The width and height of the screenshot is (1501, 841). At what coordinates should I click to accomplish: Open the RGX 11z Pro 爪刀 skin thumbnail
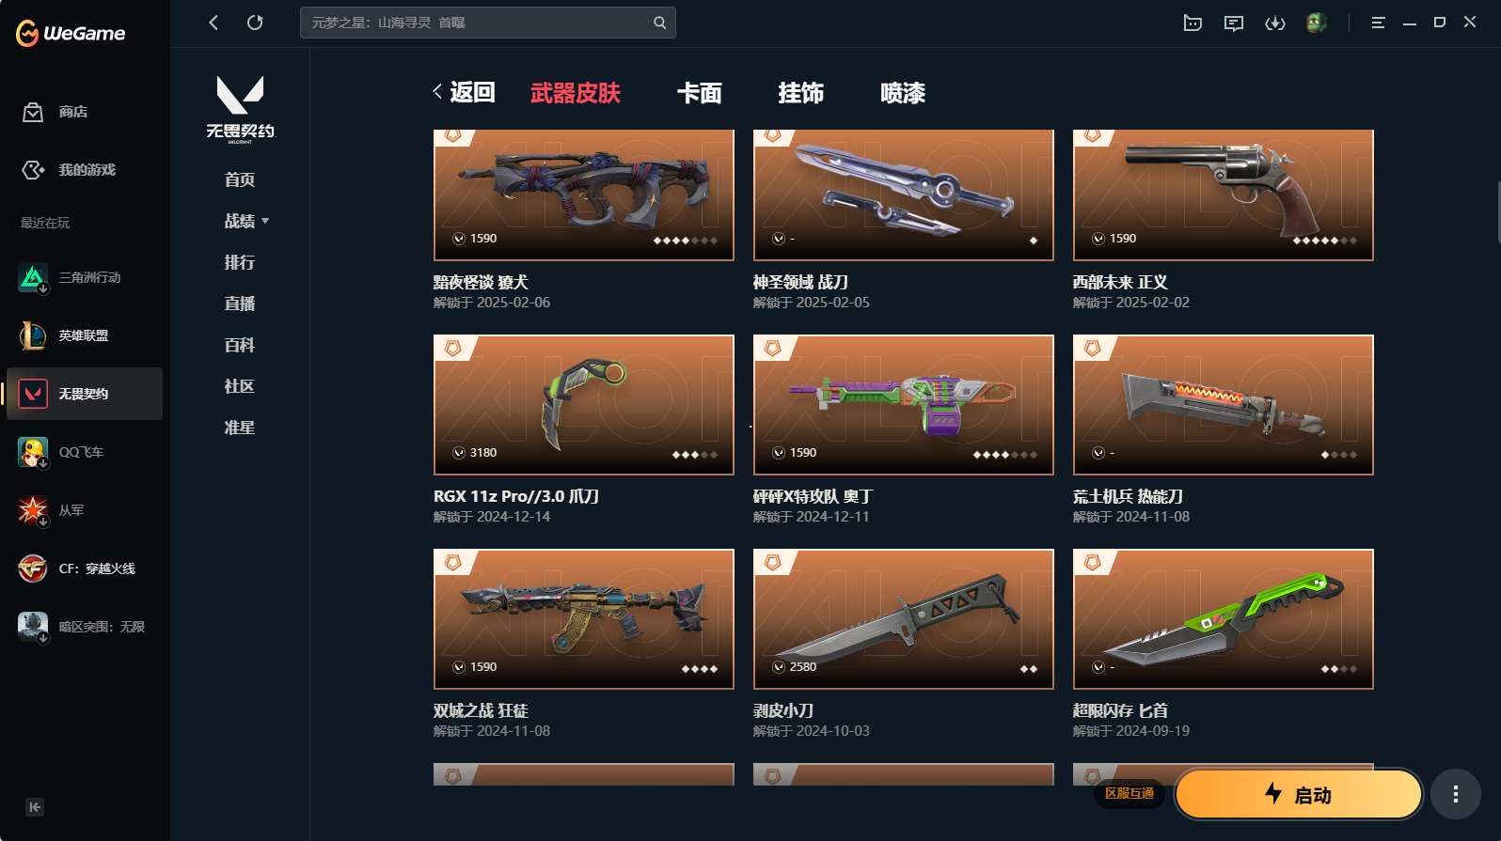click(584, 405)
